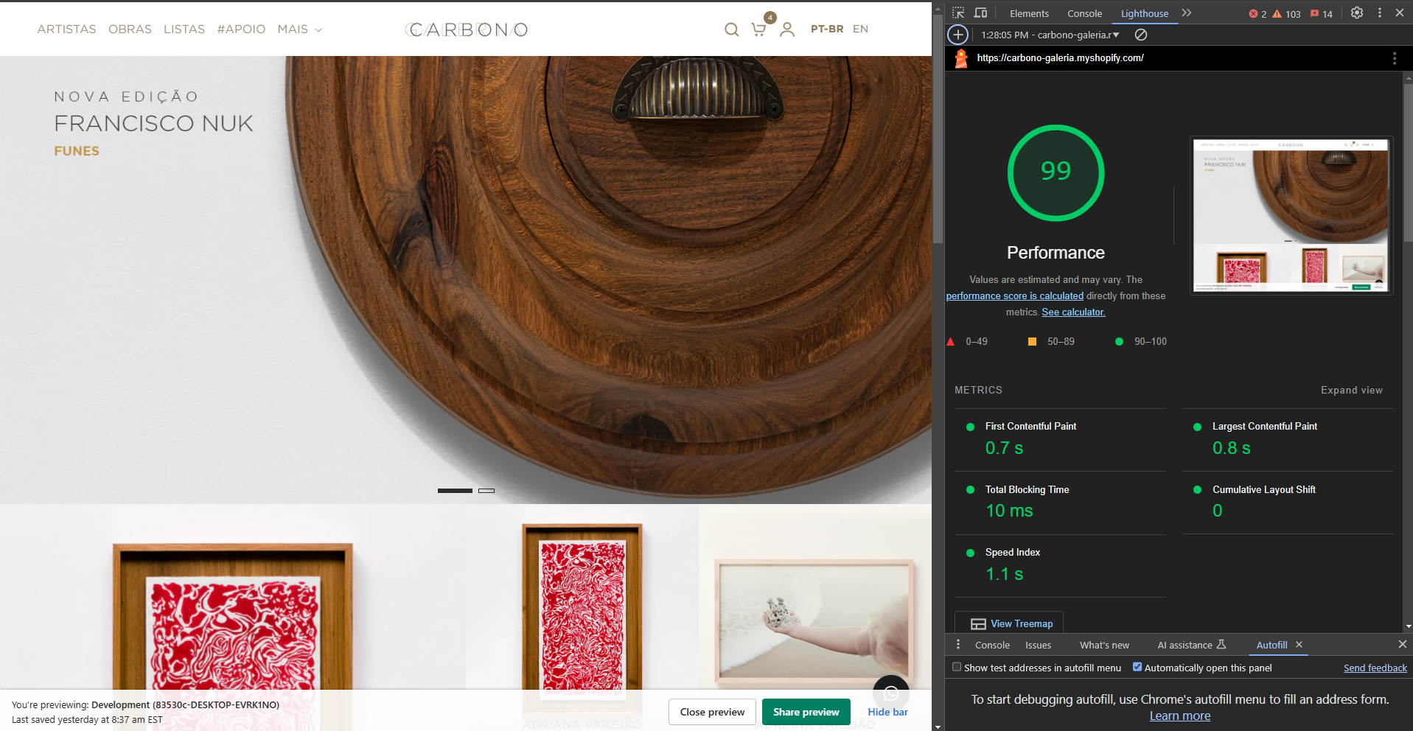
Task: Expand the MAIS menu dropdown
Action: (x=299, y=29)
